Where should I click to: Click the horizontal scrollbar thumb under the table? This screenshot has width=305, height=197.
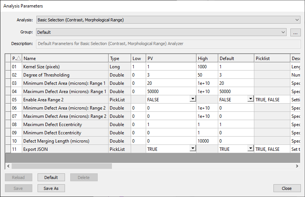[62, 166]
